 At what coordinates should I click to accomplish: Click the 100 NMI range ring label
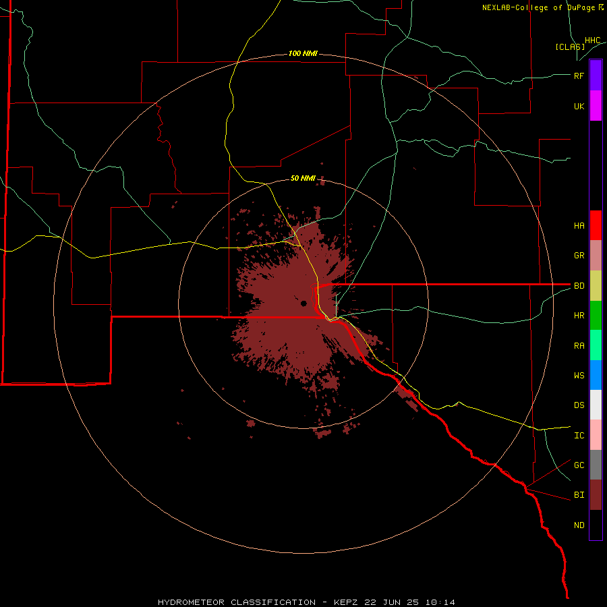pyautogui.click(x=303, y=53)
